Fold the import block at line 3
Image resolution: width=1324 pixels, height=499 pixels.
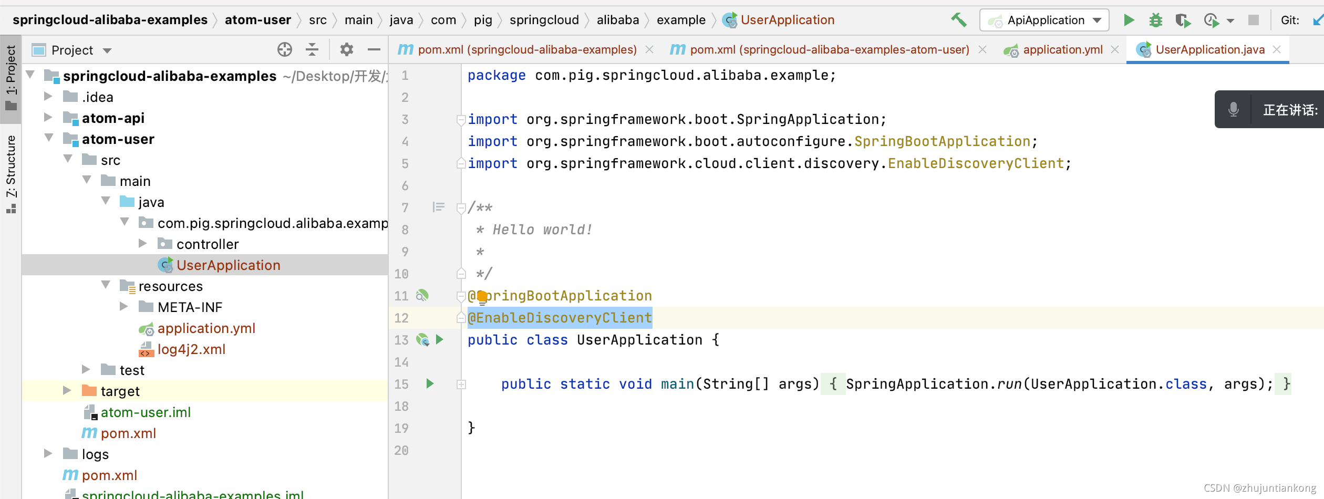(x=461, y=120)
